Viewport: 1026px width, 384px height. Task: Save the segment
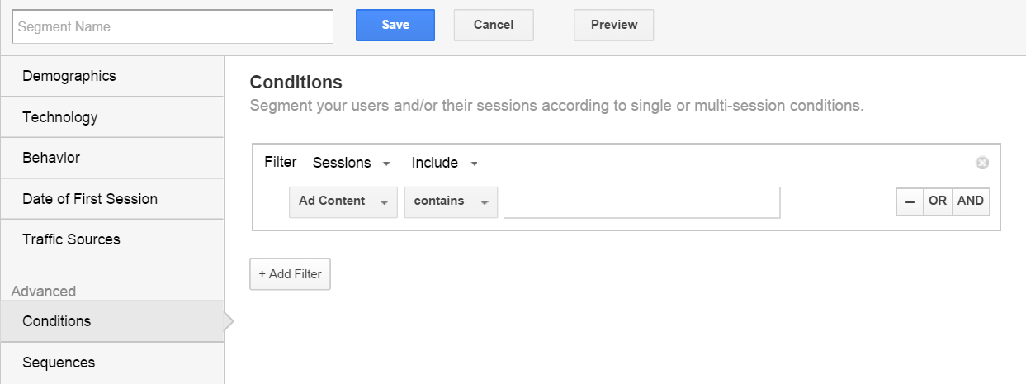pyautogui.click(x=395, y=26)
